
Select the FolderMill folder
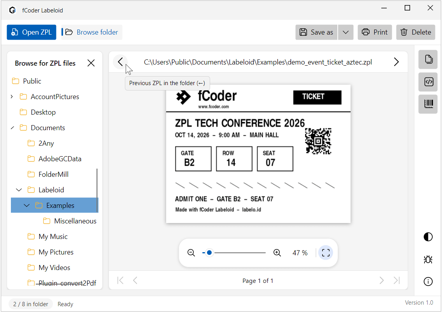pyautogui.click(x=53, y=174)
